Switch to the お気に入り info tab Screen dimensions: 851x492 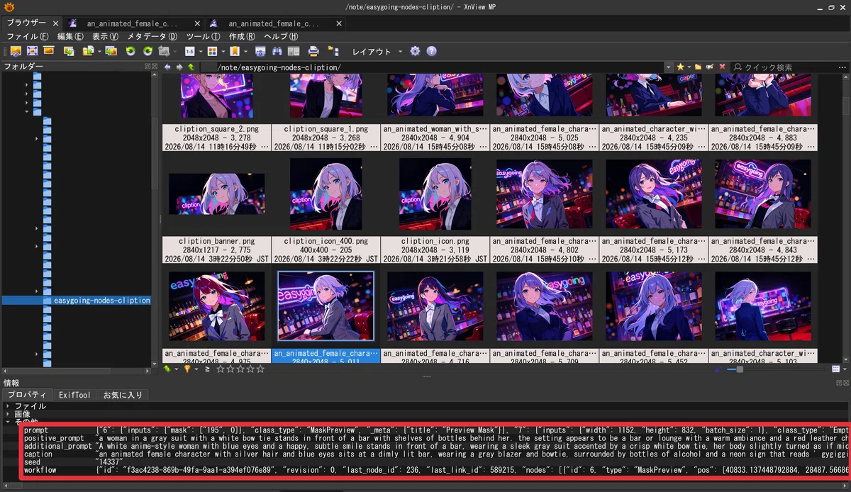pos(123,395)
